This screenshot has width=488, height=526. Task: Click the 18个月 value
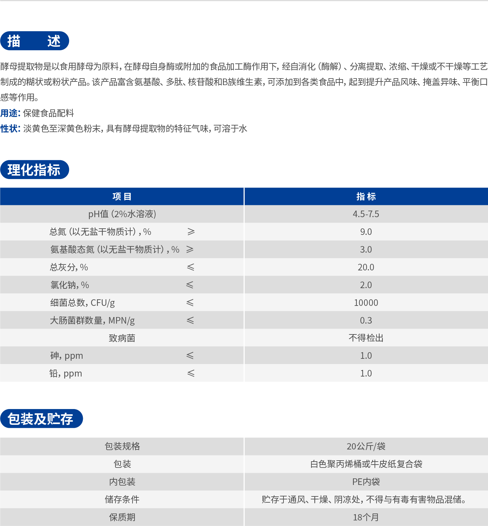coord(366,517)
